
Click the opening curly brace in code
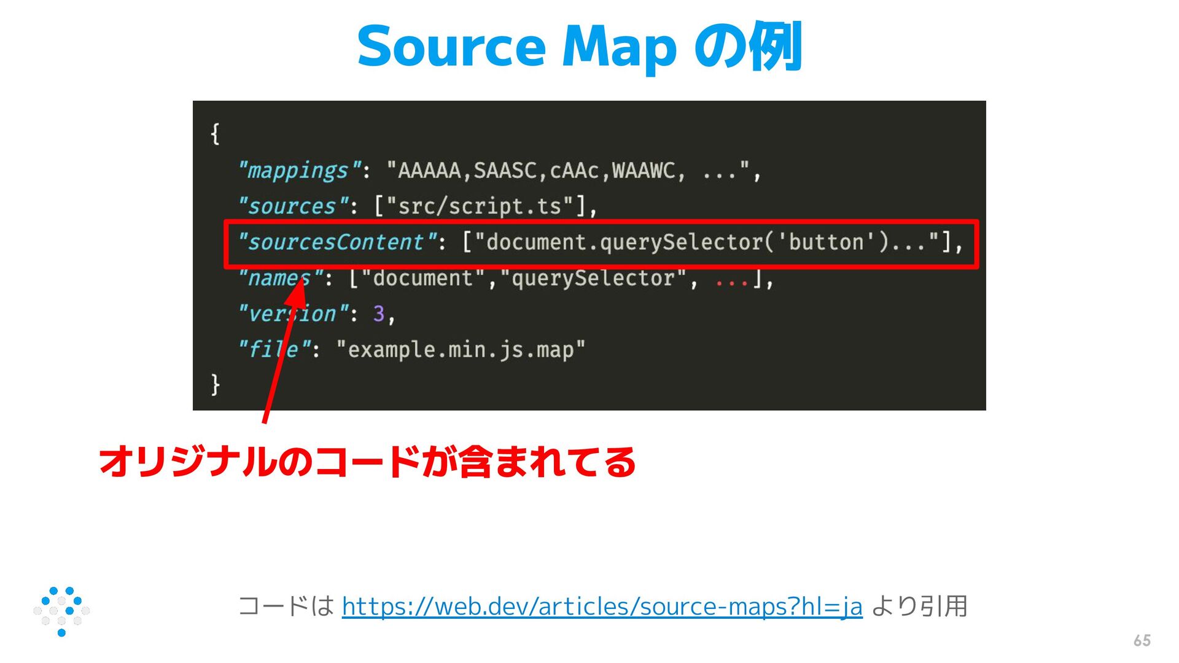(215, 133)
